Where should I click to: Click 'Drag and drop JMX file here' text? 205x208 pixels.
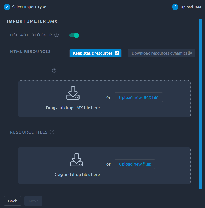(73, 108)
